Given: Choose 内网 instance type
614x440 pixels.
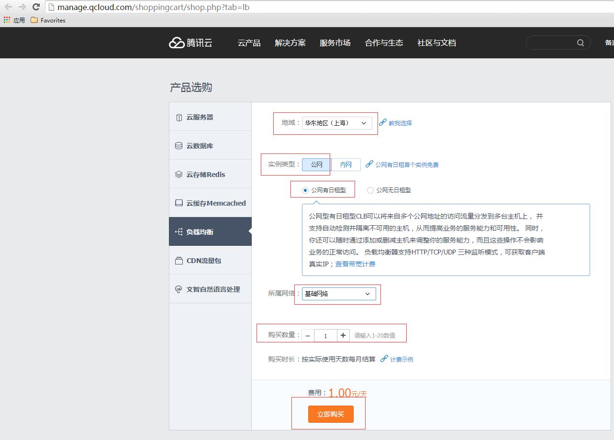Looking at the screenshot, I should (346, 165).
